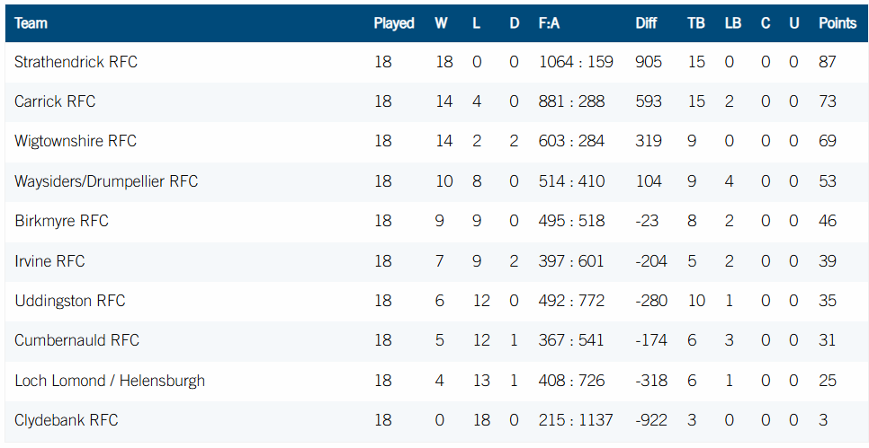Sort standings by Diff header

click(646, 23)
